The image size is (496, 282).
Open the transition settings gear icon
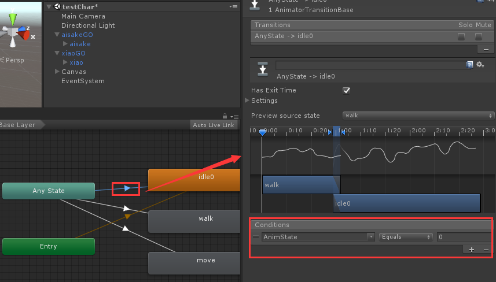click(480, 64)
